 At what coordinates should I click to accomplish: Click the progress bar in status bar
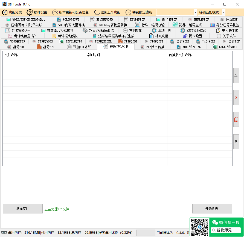click(x=146, y=233)
